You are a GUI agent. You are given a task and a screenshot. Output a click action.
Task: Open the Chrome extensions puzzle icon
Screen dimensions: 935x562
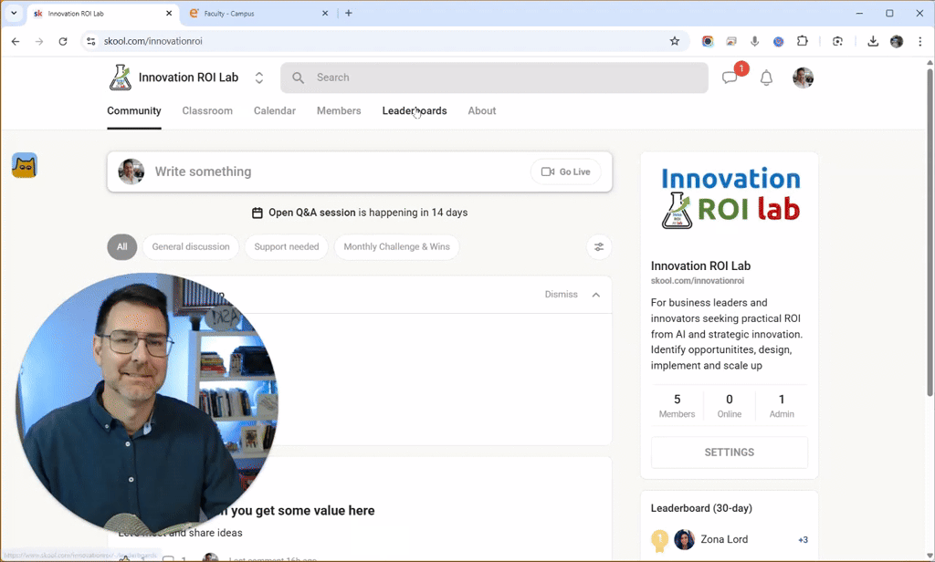(803, 41)
